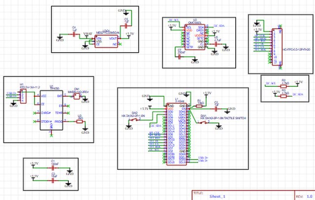Click the EN pin label on the module
Screen dimensions: 315x200
pos(184,108)
